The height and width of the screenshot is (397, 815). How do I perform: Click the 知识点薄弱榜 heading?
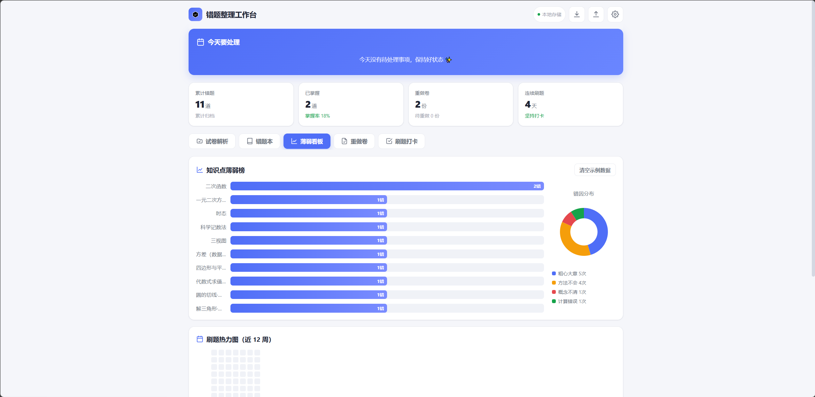pyautogui.click(x=226, y=170)
